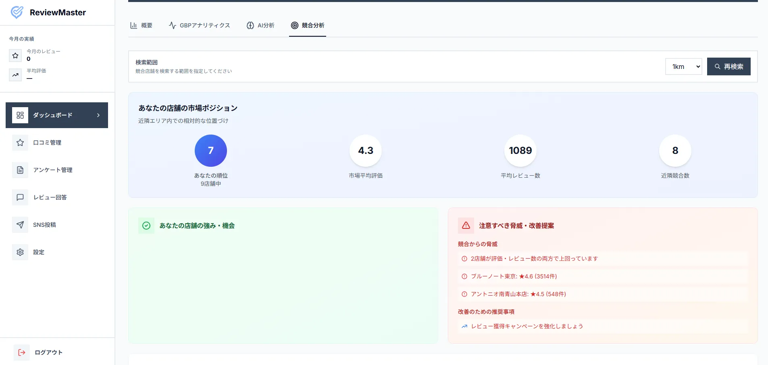The image size is (768, 365).
Task: Click the 競合からの脅威 subheading
Action: [x=478, y=244]
